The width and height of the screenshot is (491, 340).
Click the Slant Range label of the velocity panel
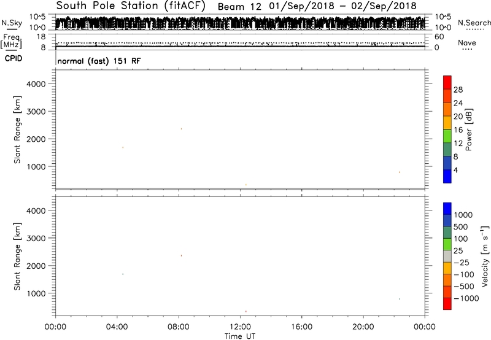point(18,257)
